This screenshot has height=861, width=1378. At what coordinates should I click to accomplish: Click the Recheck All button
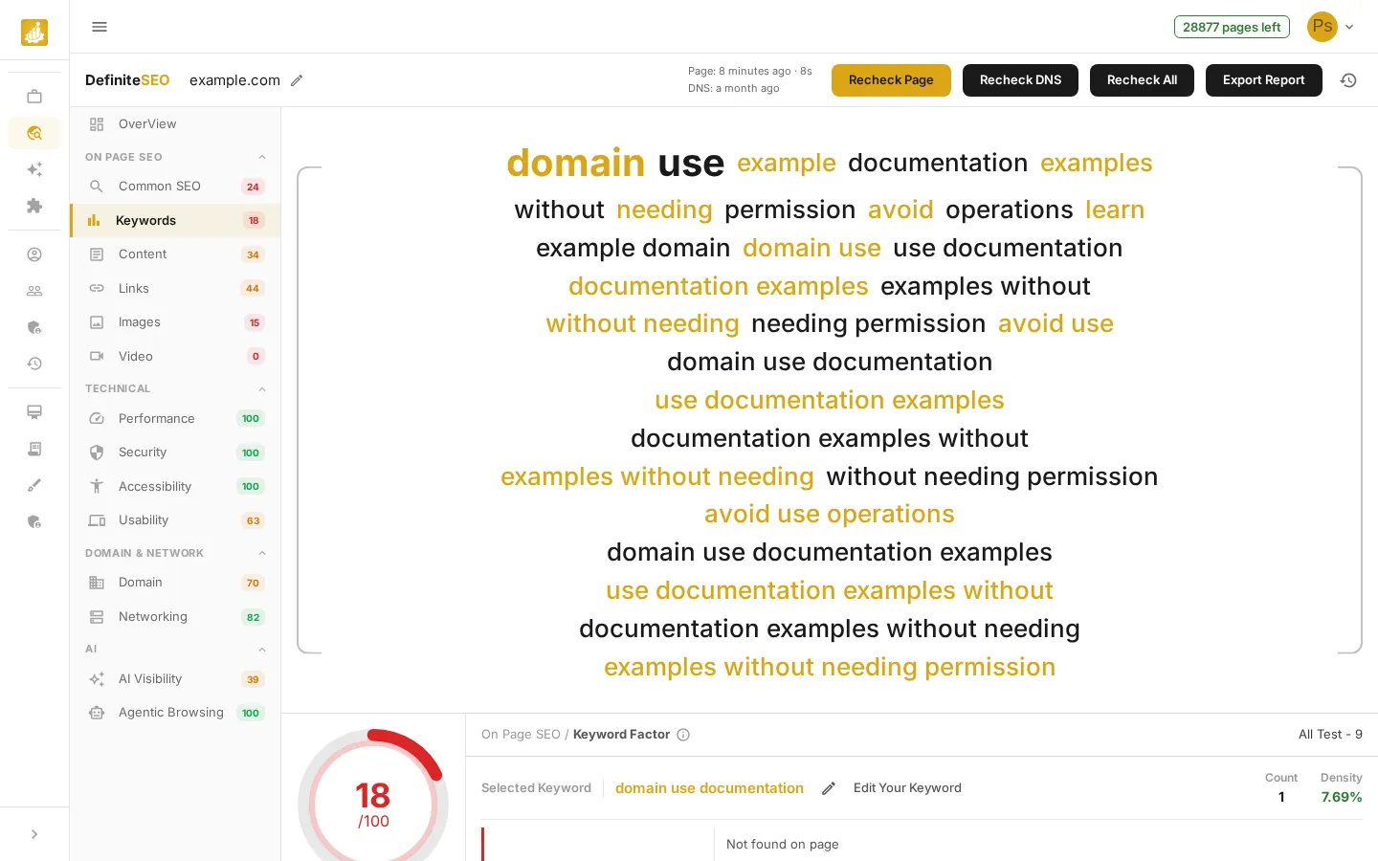[x=1142, y=80]
